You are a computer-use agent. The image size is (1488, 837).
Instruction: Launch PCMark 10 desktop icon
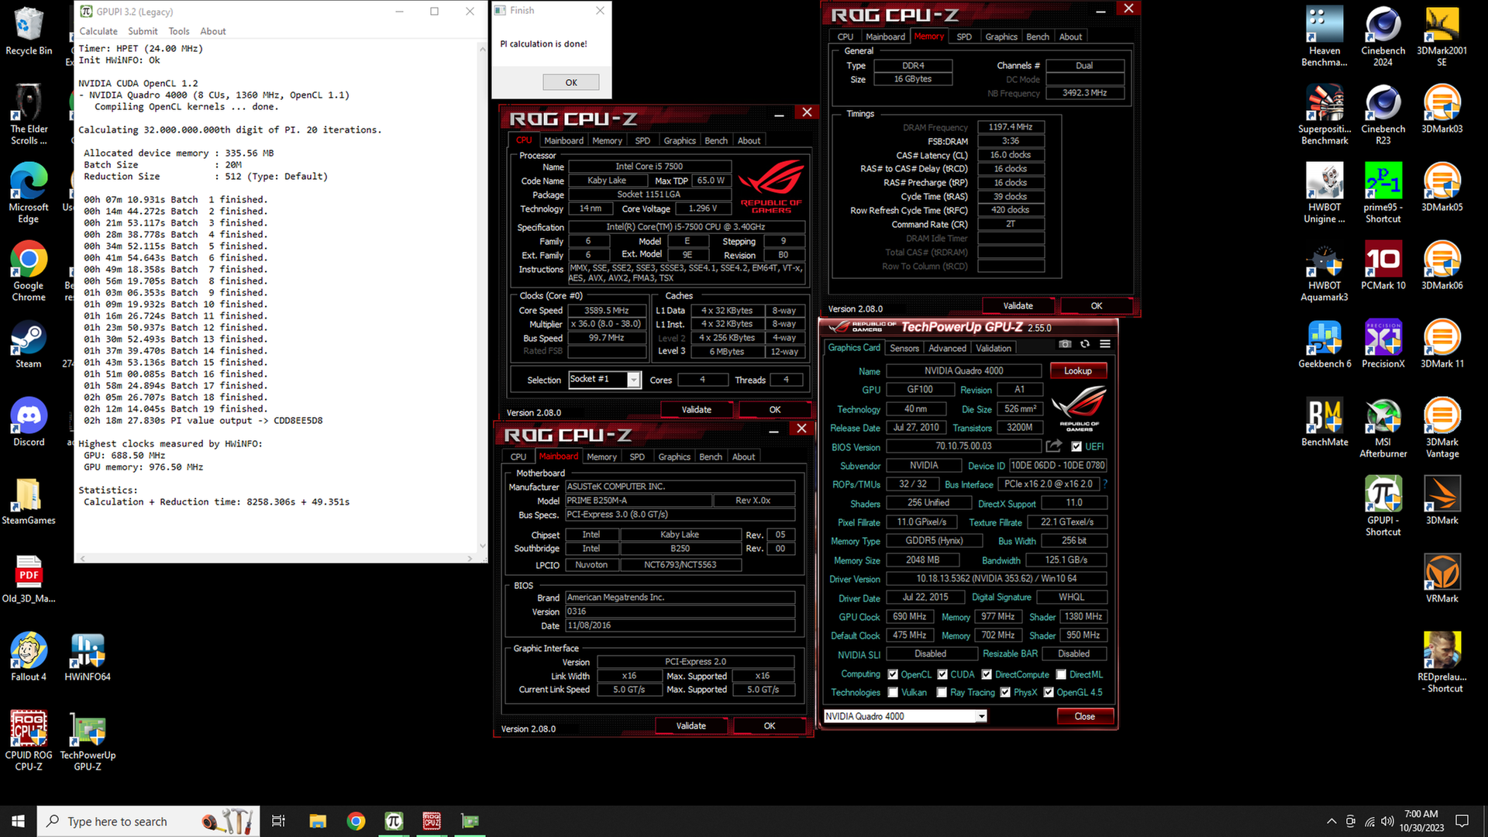pyautogui.click(x=1383, y=266)
